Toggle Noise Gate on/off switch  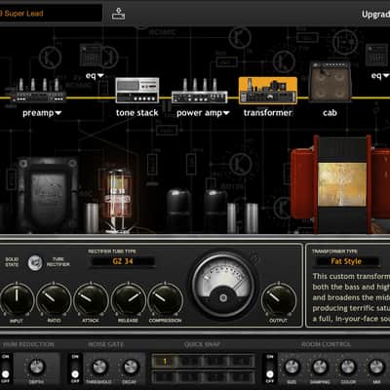pyautogui.click(x=75, y=369)
